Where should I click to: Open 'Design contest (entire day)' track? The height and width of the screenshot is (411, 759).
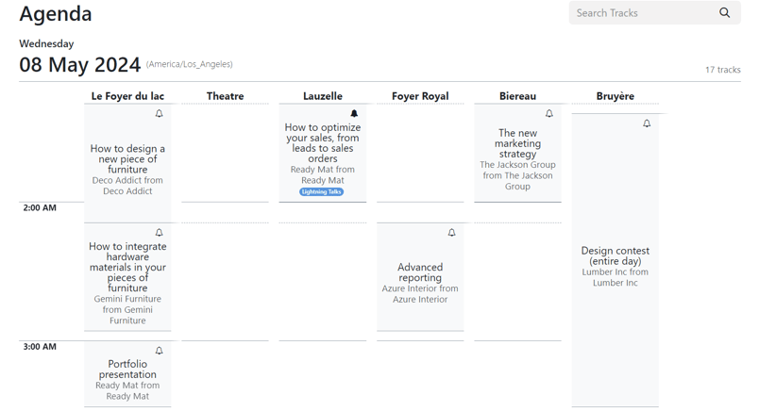click(x=615, y=255)
